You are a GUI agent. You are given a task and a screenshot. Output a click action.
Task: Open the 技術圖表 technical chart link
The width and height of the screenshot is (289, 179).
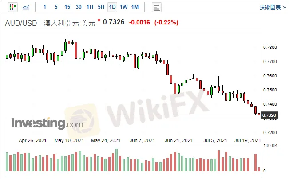[273, 8]
